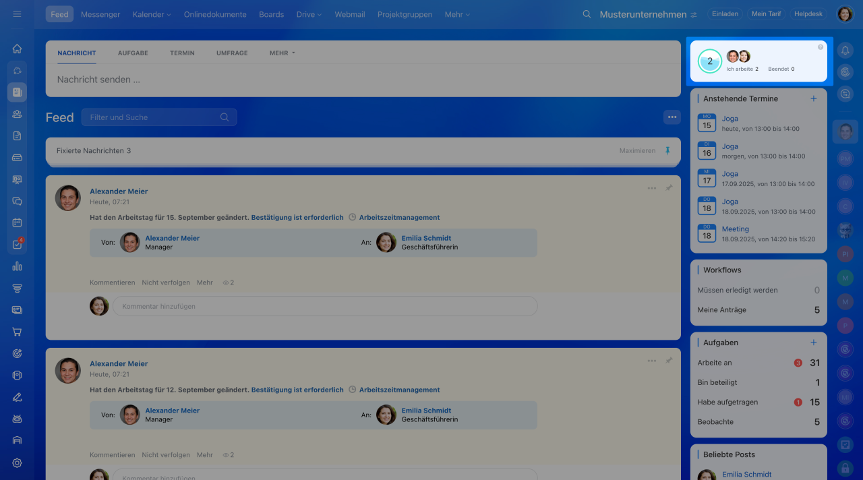863x480 pixels.
Task: Click the Einladen button
Action: (725, 14)
